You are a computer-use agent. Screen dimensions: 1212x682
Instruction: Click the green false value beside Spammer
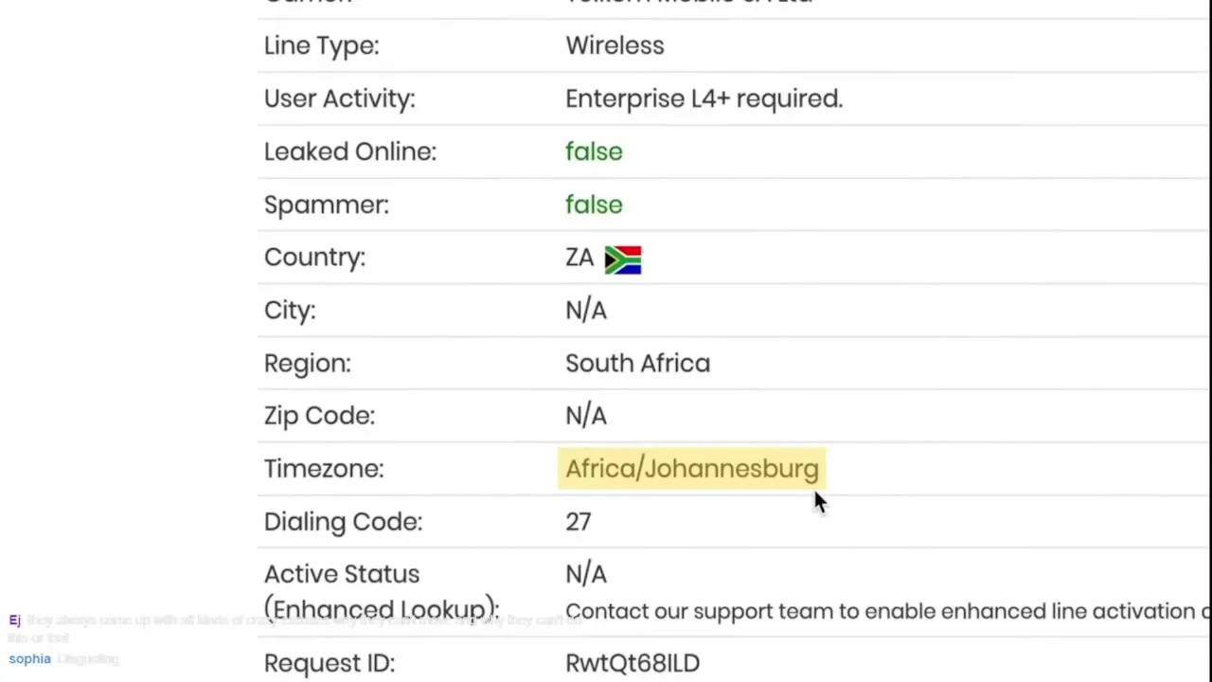594,205
